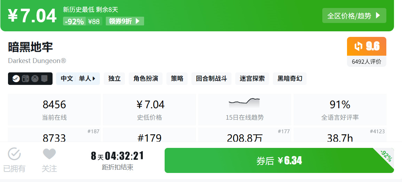
Task: Click the 史低价格 ¥7.04 stat card
Action: 149,110
